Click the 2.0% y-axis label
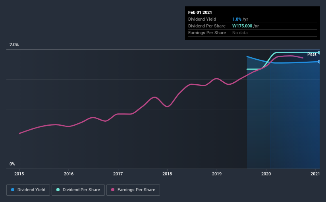 pos(14,45)
